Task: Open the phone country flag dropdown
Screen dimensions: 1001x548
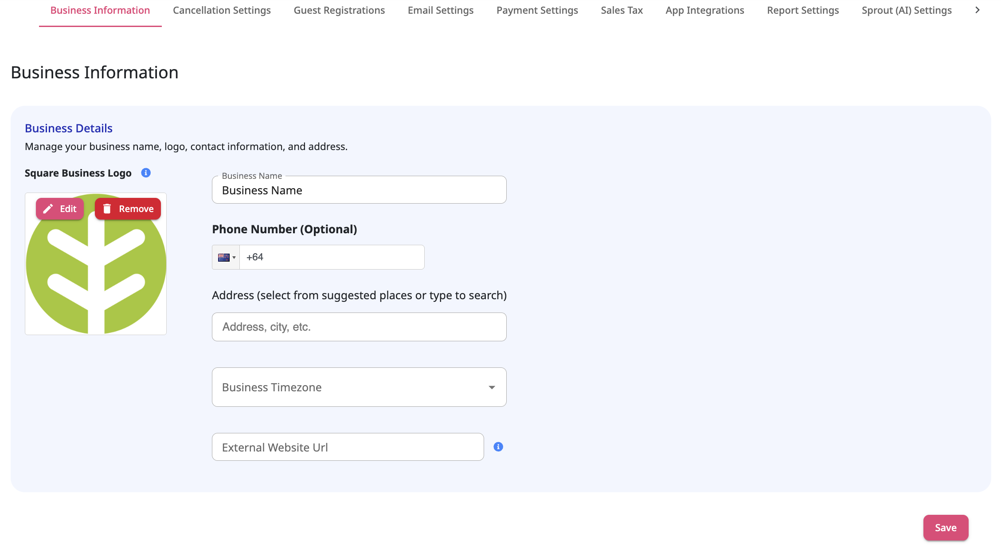Action: tap(226, 257)
